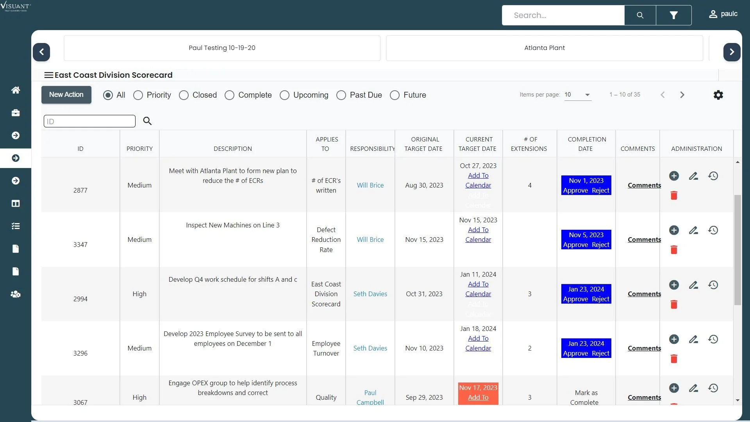
Task: Open the briefcase icon in sidebar
Action: [16, 113]
